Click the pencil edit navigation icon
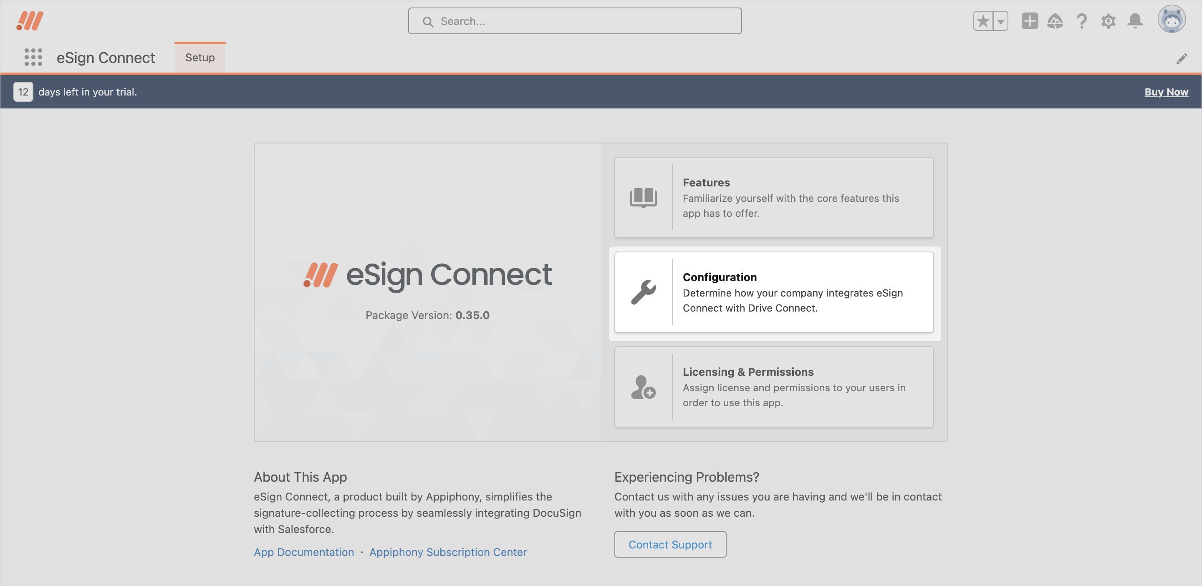The height and width of the screenshot is (586, 1202). 1182,59
